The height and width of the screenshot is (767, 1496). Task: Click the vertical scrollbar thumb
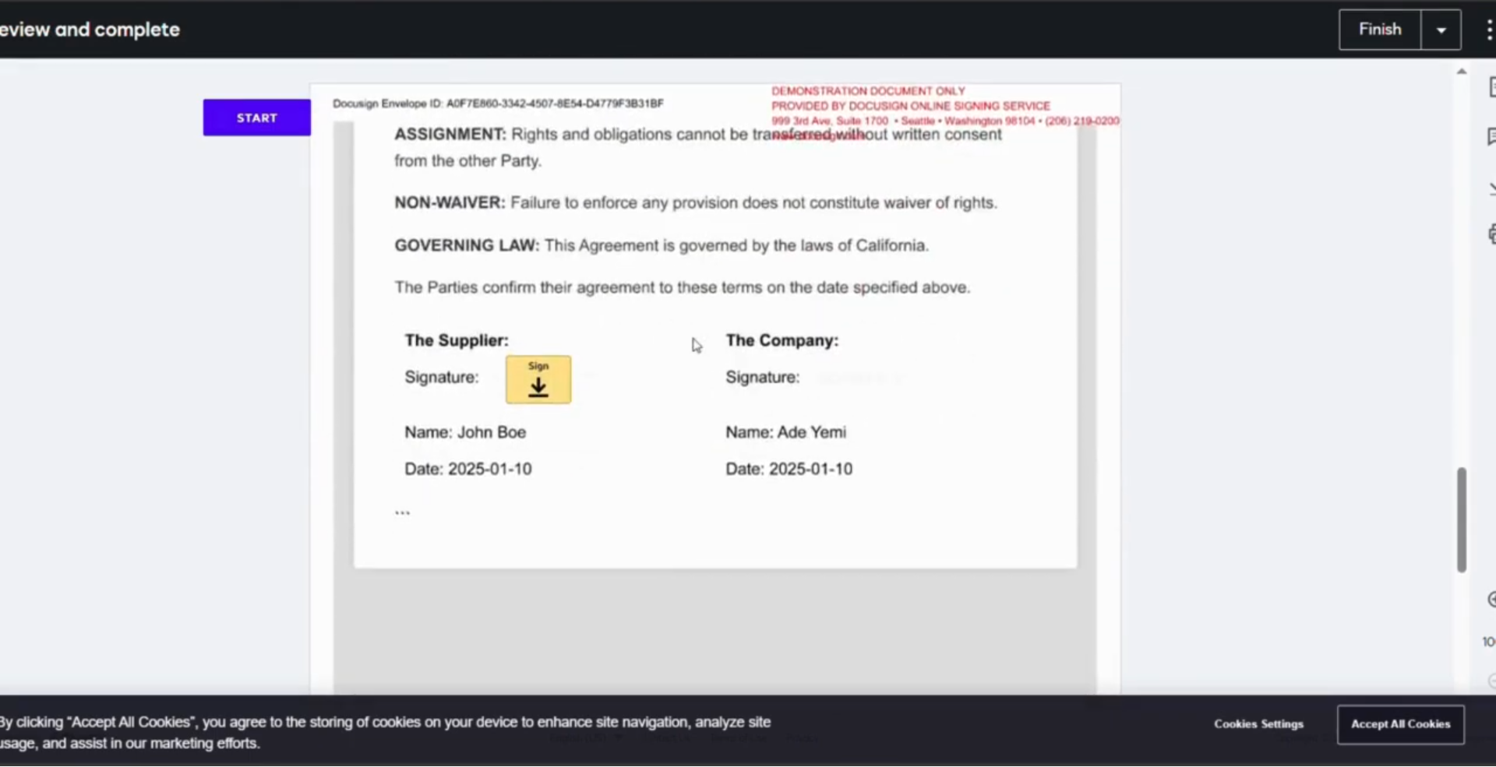click(x=1462, y=519)
